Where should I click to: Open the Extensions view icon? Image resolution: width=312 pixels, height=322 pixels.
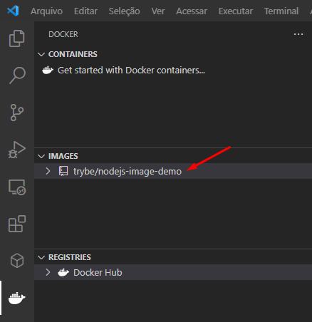(x=17, y=224)
